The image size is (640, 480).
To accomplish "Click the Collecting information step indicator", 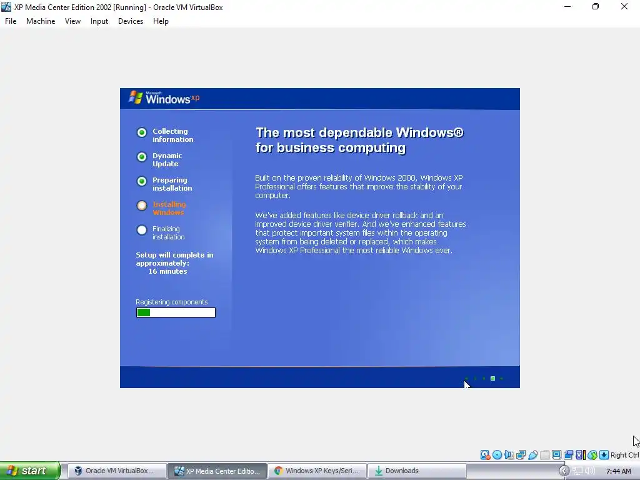I will tap(142, 132).
